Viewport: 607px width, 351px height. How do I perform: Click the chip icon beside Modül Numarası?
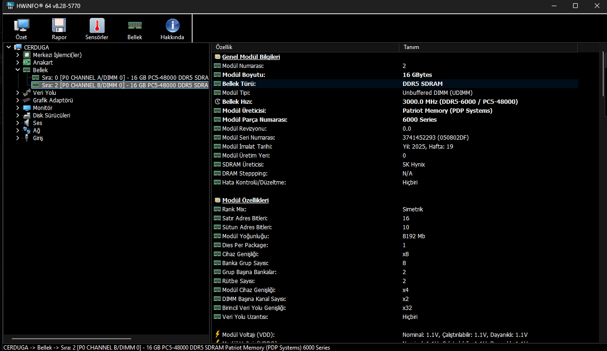218,66
